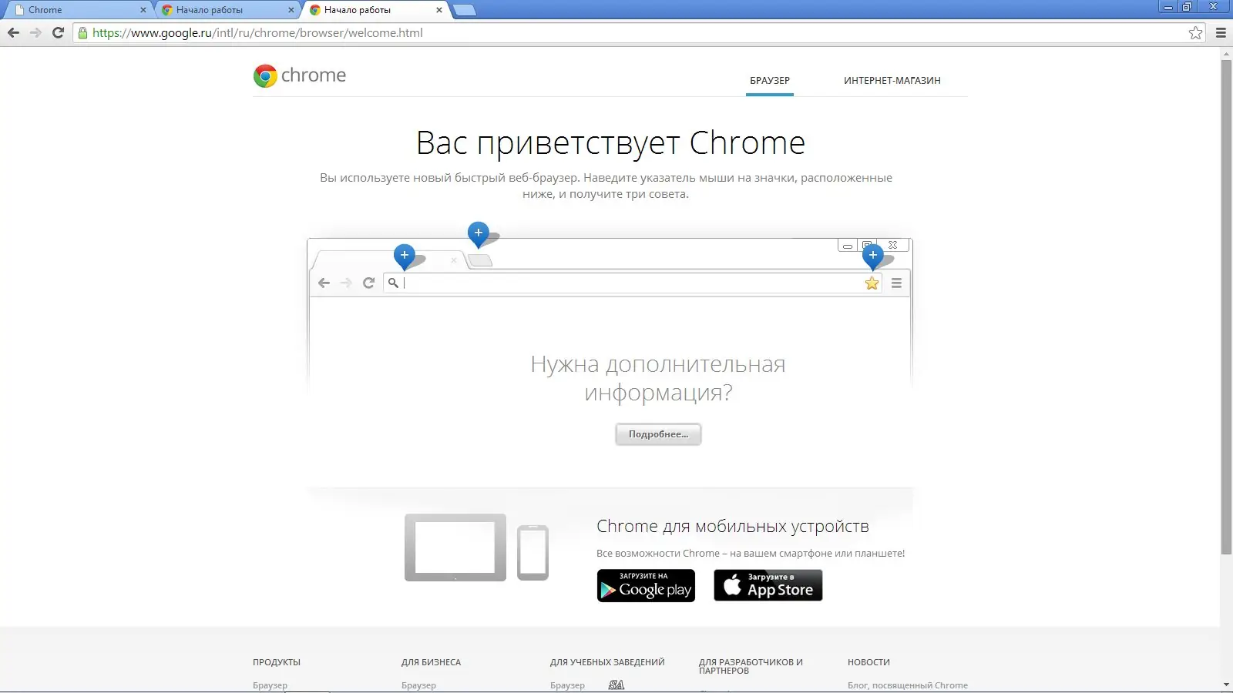This screenshot has width=1233, height=693.
Task: Open the БРАУЗЕР section in page navigation
Action: point(770,80)
